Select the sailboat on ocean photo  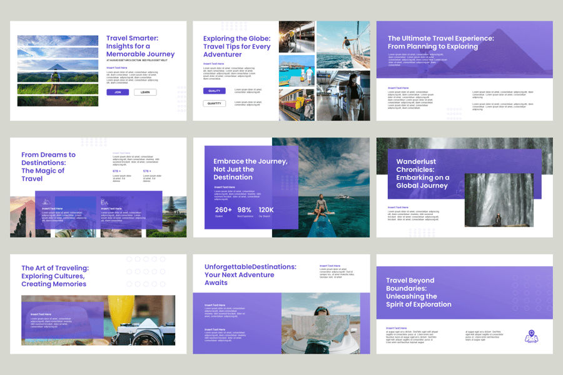tap(343, 44)
